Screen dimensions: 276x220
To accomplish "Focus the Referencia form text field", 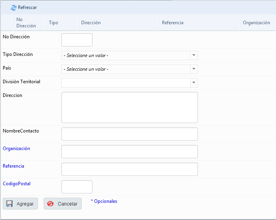I will point(129,169).
